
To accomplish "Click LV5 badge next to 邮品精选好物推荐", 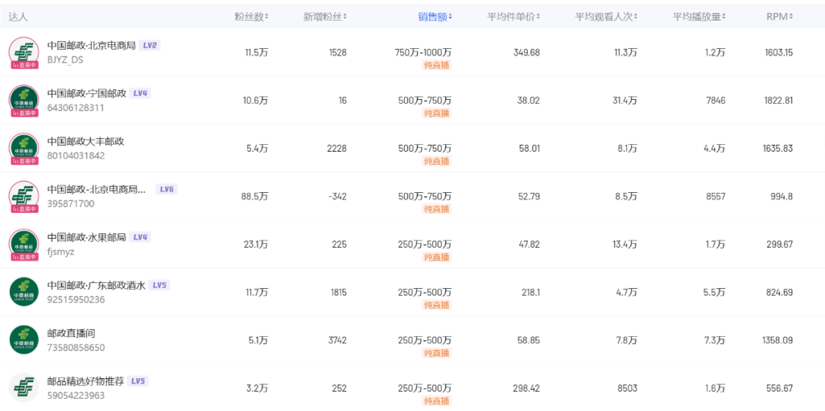I will pyautogui.click(x=137, y=381).
